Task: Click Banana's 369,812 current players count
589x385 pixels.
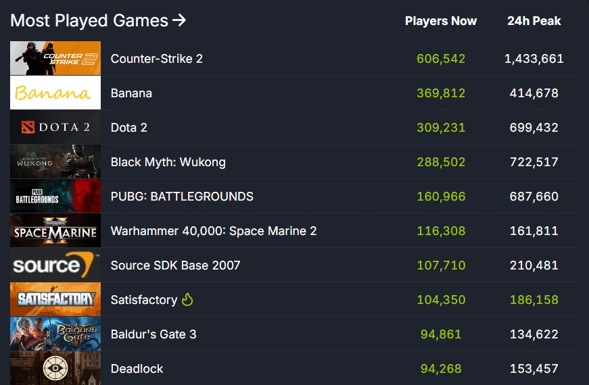Action: tap(441, 93)
